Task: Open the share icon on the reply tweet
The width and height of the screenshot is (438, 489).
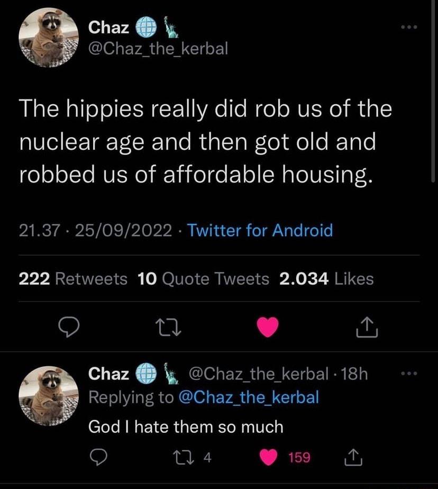Action: [353, 457]
